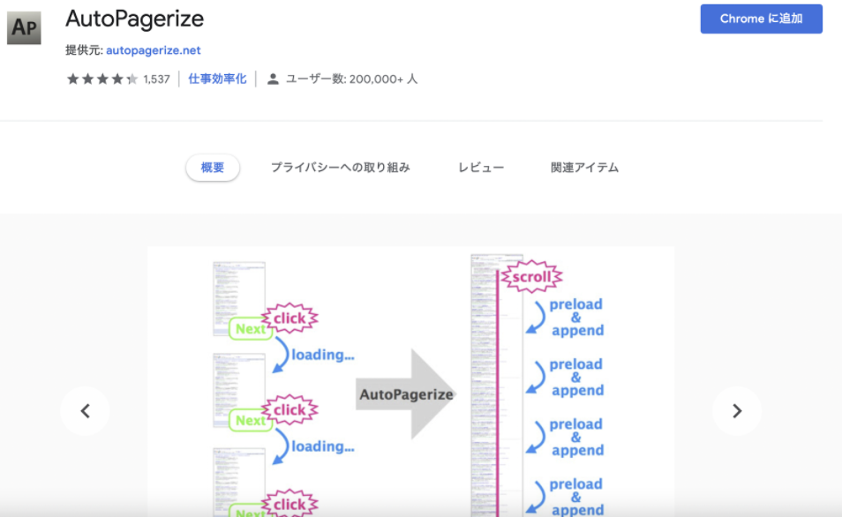This screenshot has width=842, height=517.
Task: Add extension with Chrome に追加 button
Action: click(x=761, y=19)
